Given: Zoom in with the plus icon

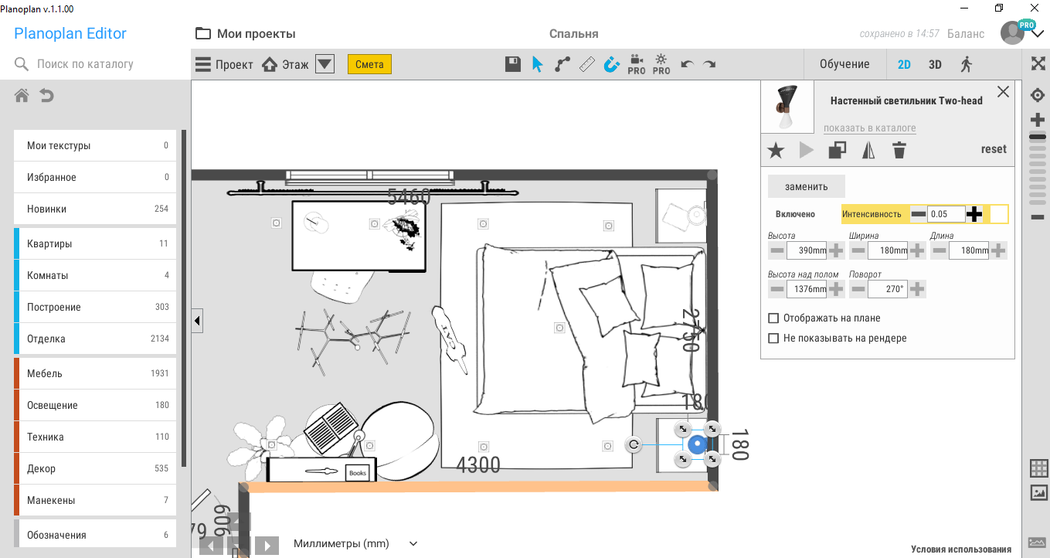Looking at the screenshot, I should 1038,120.
